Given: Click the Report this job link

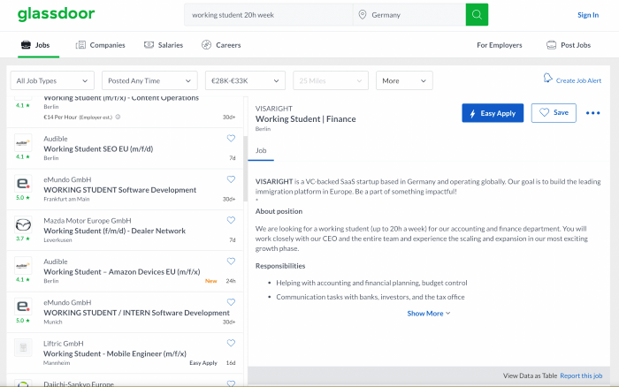Looking at the screenshot, I should [x=581, y=376].
